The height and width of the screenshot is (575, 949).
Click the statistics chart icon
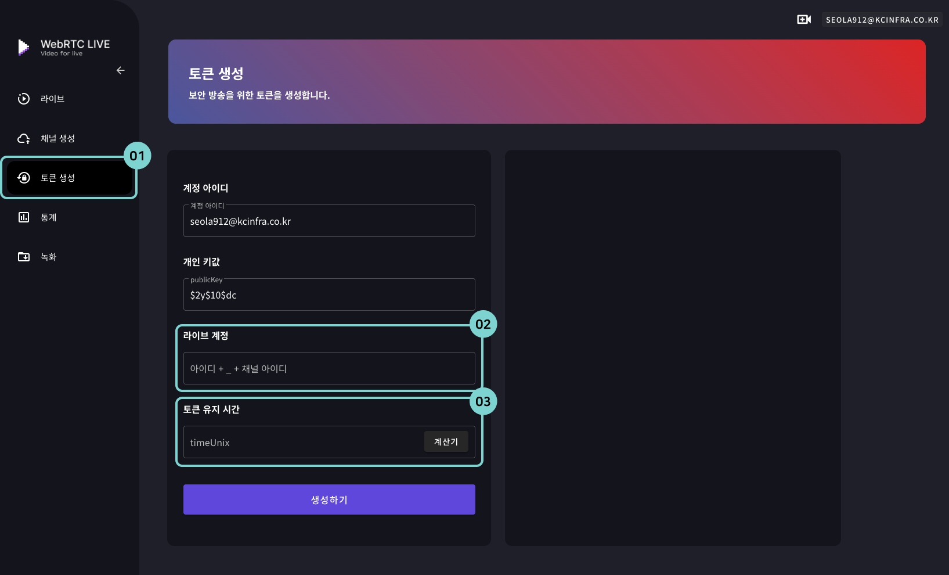coord(24,217)
